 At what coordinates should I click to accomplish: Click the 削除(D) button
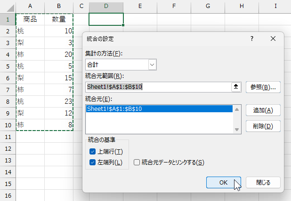[263, 126]
